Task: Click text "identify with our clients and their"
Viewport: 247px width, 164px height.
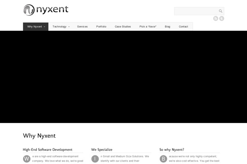Action: pos(120,161)
